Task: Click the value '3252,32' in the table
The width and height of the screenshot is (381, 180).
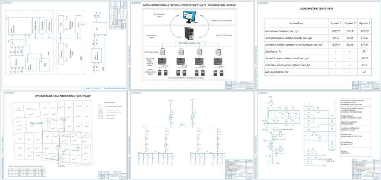Action: (x=350, y=31)
